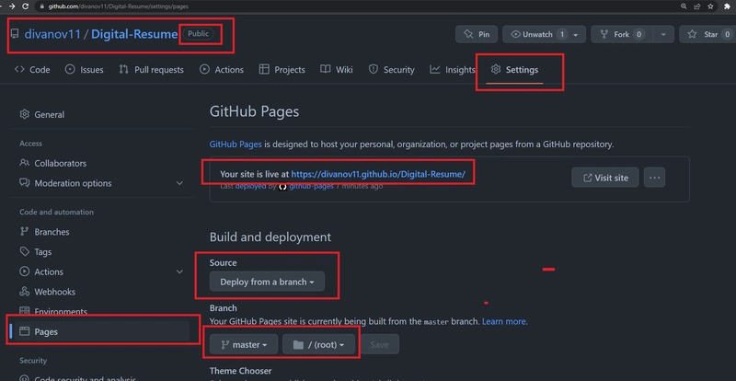Click the Pin repository button
This screenshot has height=381, width=736.
click(477, 34)
